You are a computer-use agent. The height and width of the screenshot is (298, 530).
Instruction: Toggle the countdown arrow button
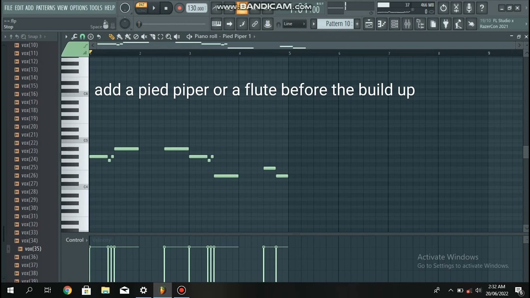coord(229,24)
